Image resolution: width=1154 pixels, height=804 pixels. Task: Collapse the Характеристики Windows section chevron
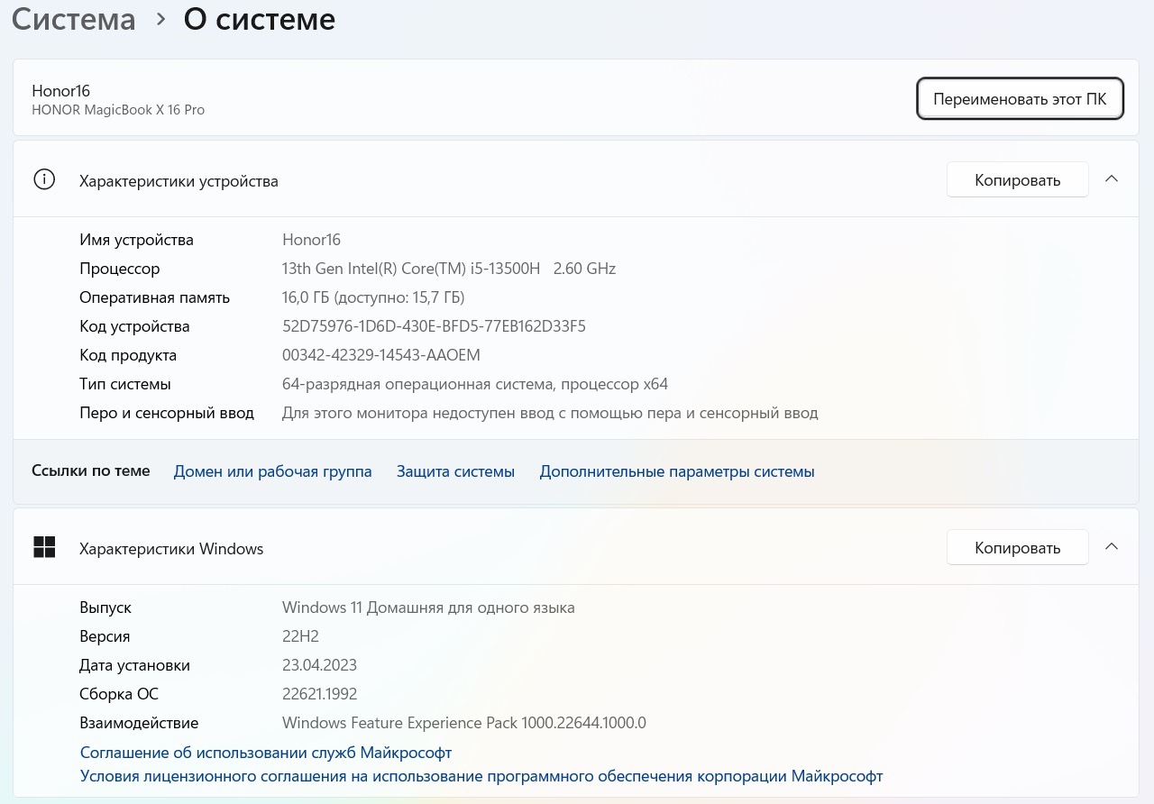[1112, 547]
